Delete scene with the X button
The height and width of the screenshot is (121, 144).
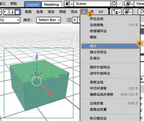[x=120, y=4]
